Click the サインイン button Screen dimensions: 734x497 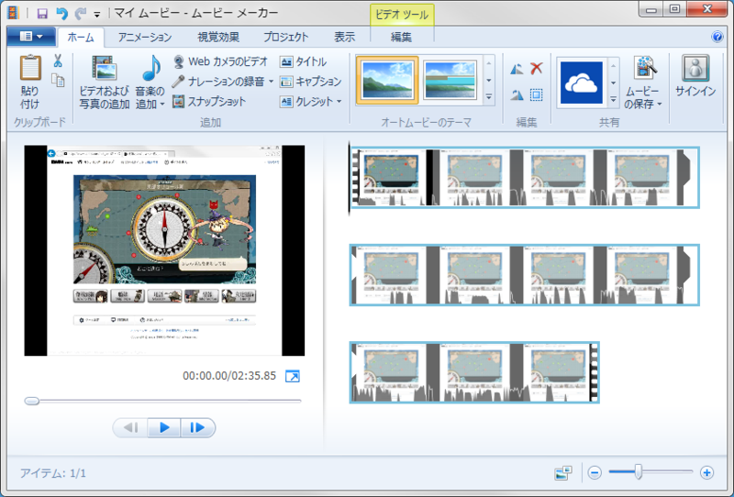[695, 76]
